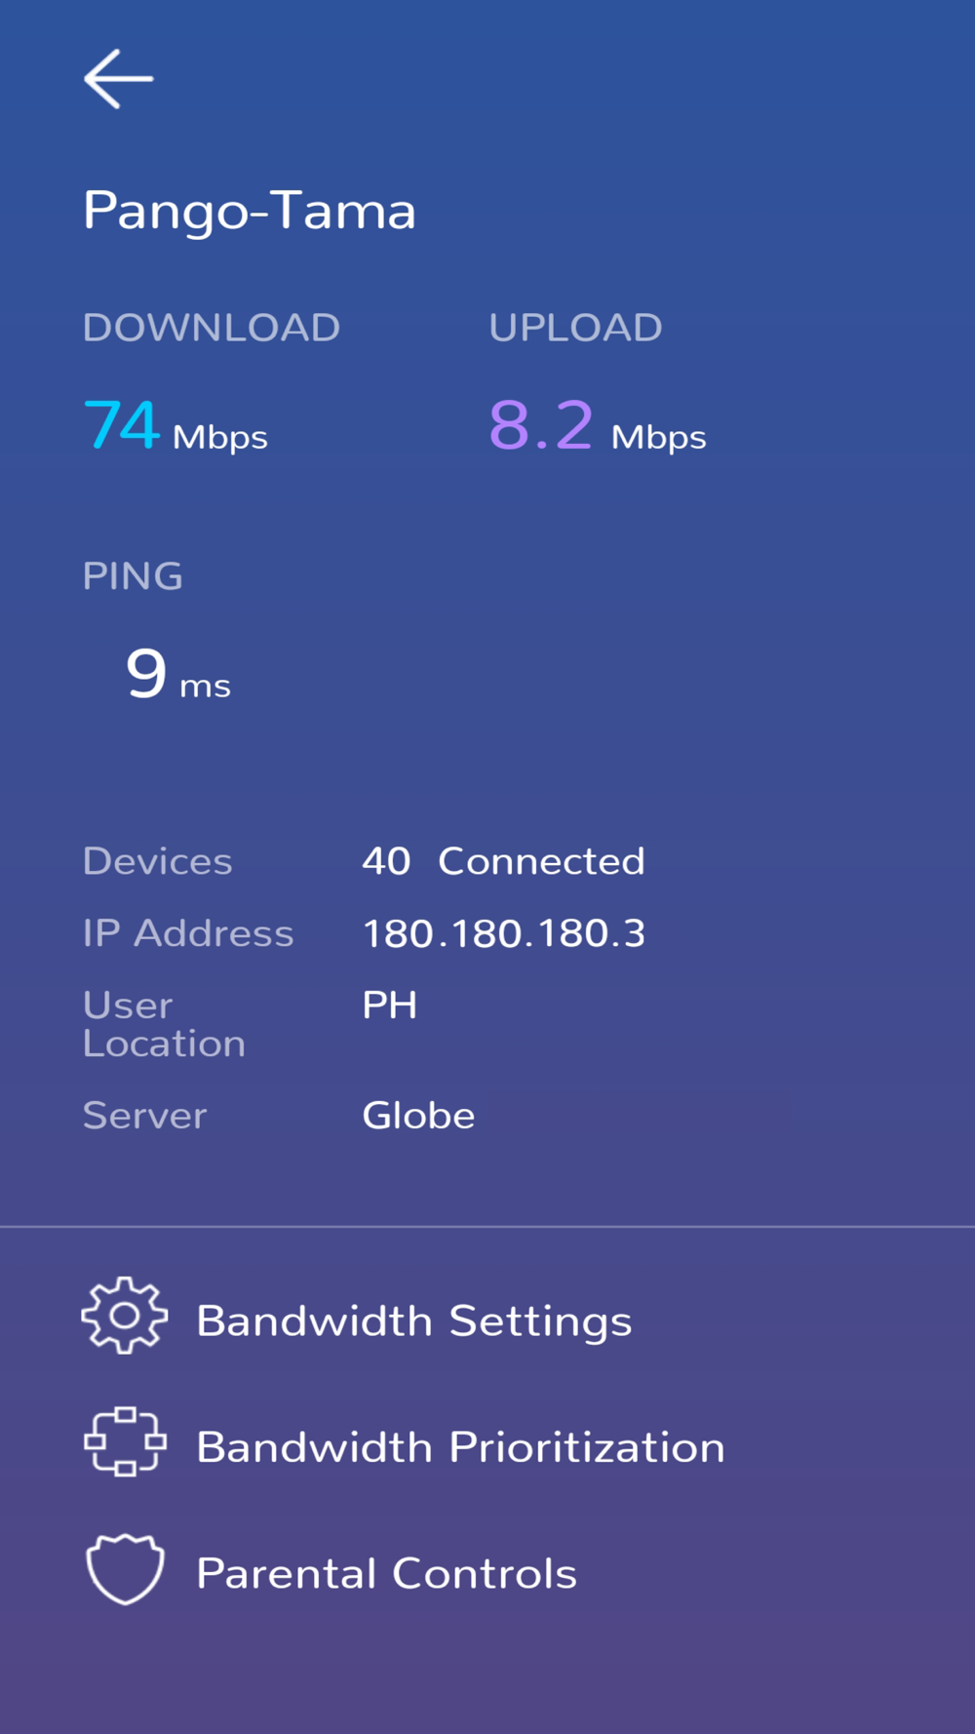Tap the PH user location value

[390, 1005]
